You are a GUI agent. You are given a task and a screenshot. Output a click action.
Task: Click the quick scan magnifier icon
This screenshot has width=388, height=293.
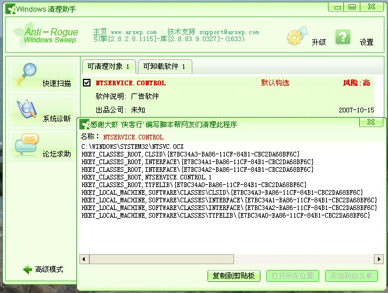point(26,74)
